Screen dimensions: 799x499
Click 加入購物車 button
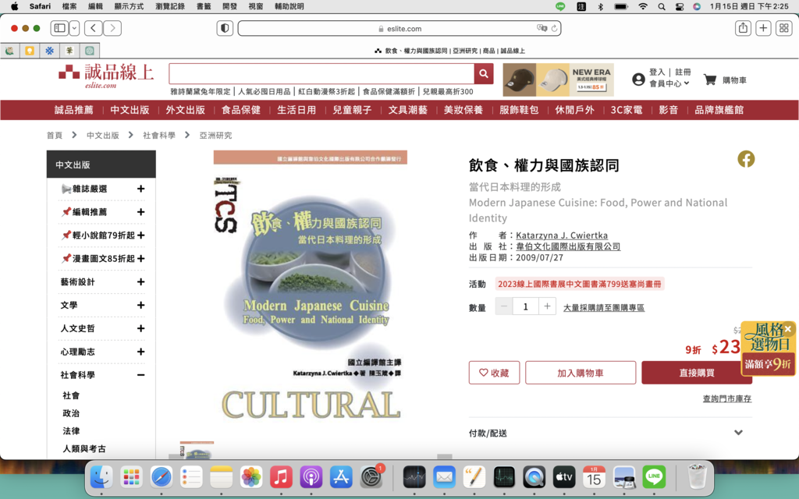tap(581, 373)
